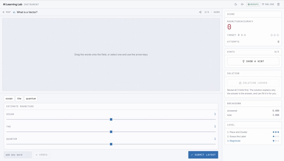Select the 'ocean' word chip
The image size is (284, 161).
coord(9,99)
